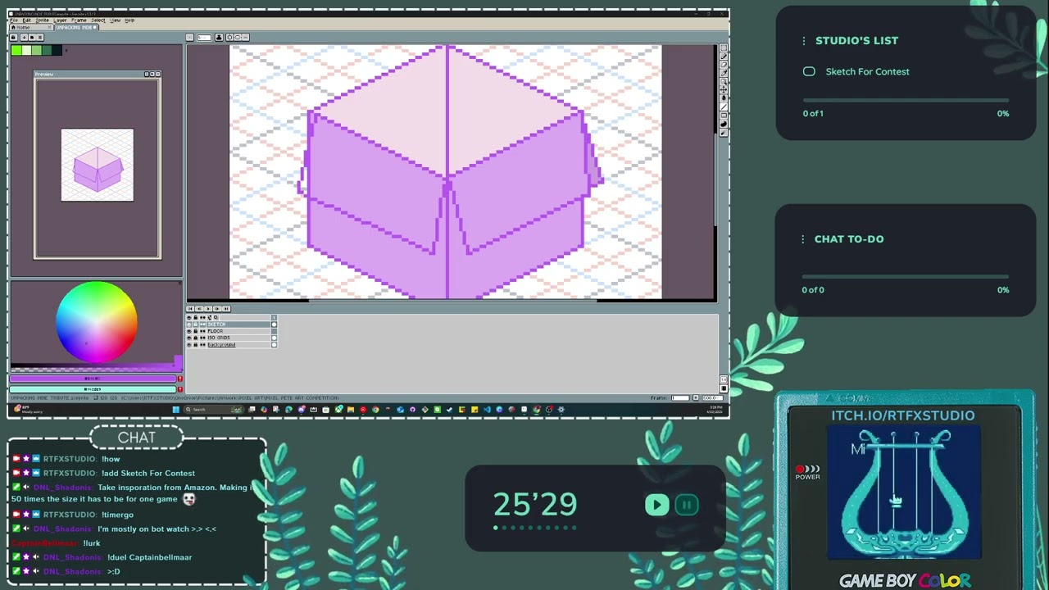Click the stamp brush icon in context bar
Viewport: 1049px width, 590px height.
click(219, 37)
